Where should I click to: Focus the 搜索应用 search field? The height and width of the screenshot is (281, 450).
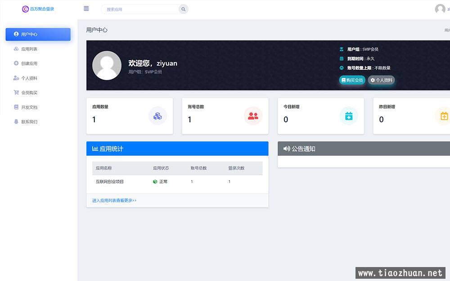140,9
